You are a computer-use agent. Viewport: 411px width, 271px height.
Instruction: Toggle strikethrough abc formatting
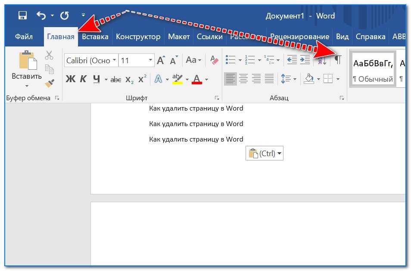pos(115,79)
